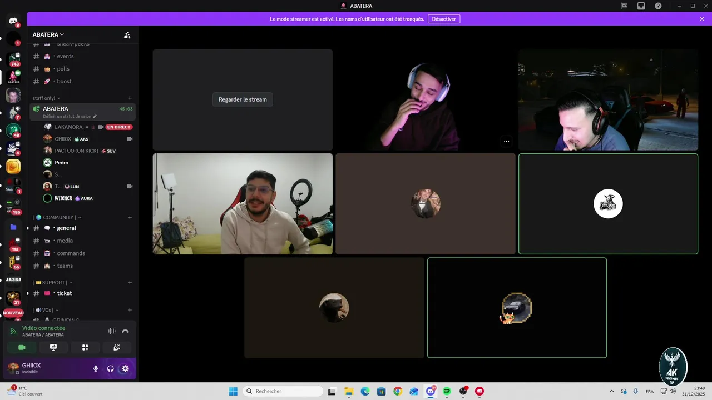Open the orange coin server icon
The image size is (712, 400).
pos(13,167)
